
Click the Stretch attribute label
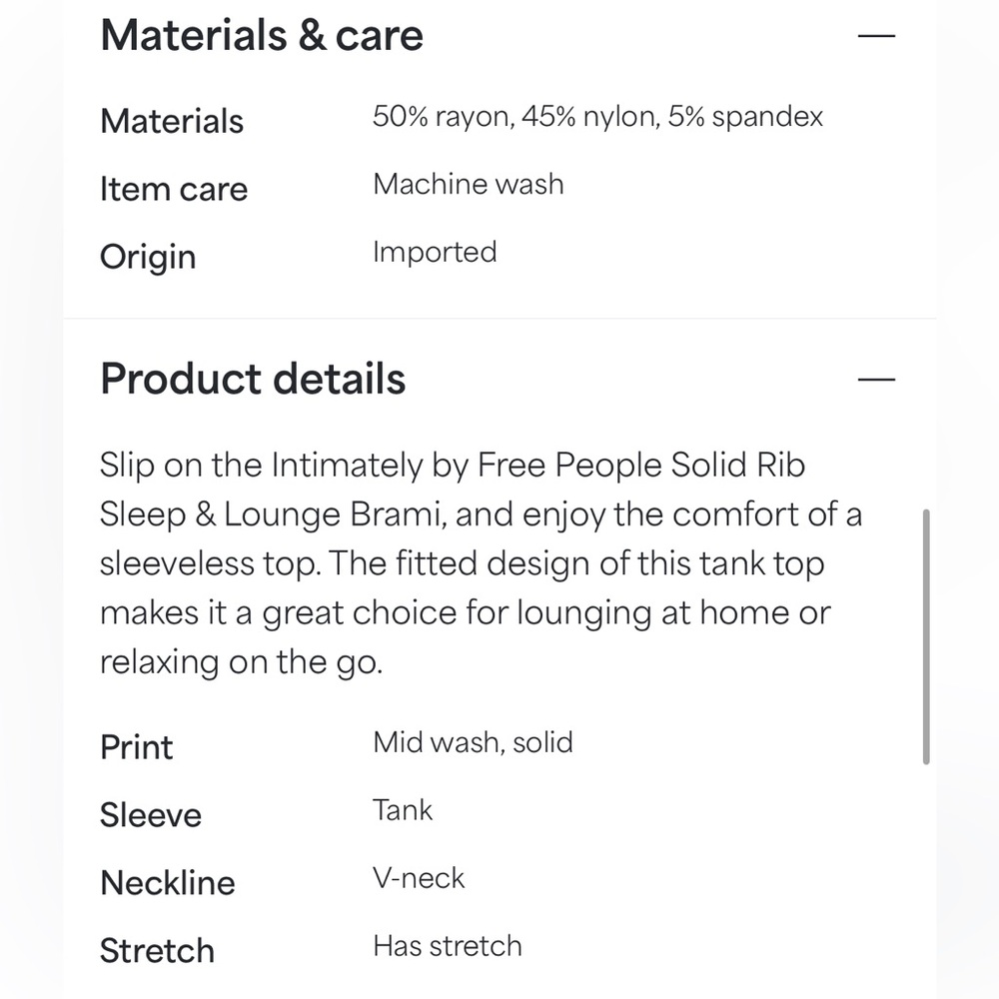point(157,951)
